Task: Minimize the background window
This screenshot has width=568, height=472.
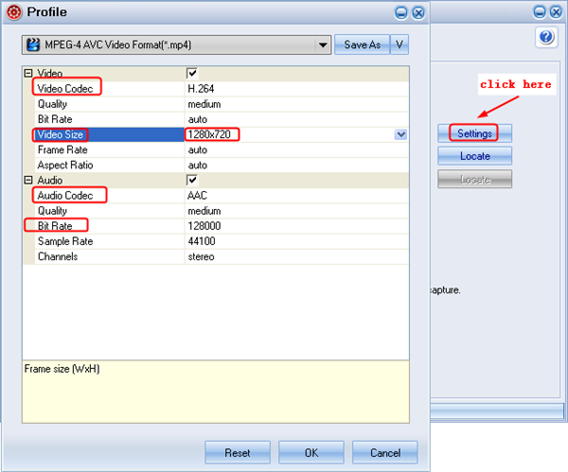Action: 539,12
